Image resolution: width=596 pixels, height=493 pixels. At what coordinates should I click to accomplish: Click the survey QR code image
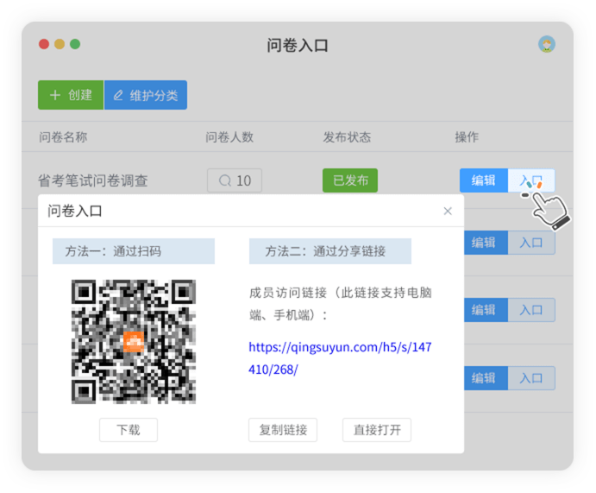tap(134, 342)
